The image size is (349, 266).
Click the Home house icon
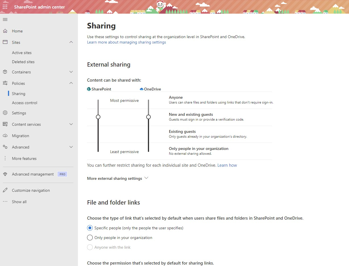(5, 31)
